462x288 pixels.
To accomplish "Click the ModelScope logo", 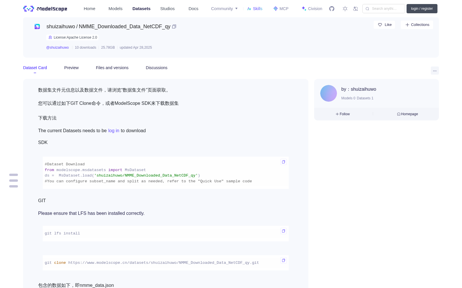I will 45,9.
